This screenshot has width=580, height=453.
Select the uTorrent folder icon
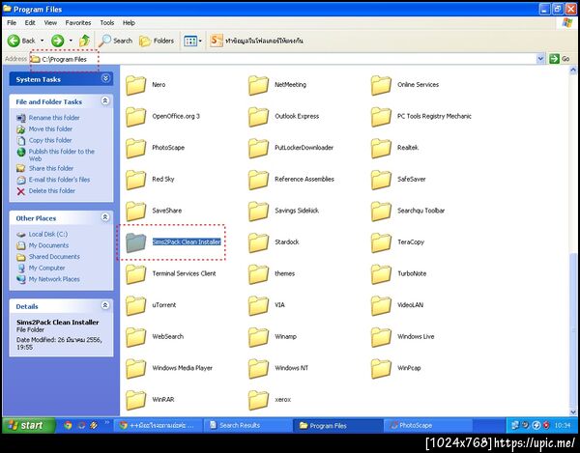pos(135,305)
